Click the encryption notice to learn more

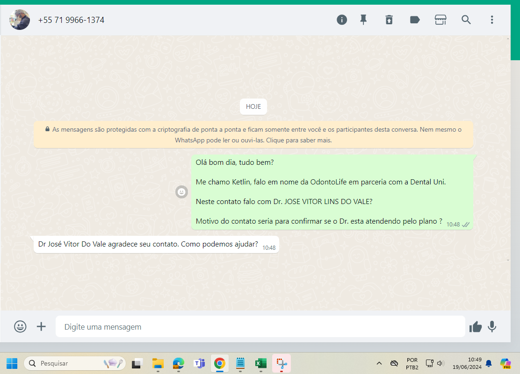click(253, 134)
